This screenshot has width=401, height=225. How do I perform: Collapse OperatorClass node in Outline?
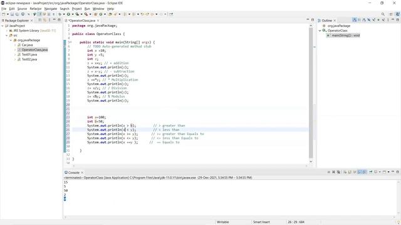tap(320, 31)
